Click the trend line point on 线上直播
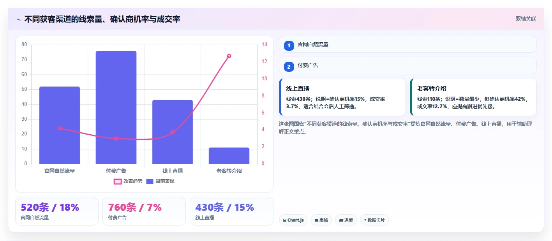 tap(173, 132)
